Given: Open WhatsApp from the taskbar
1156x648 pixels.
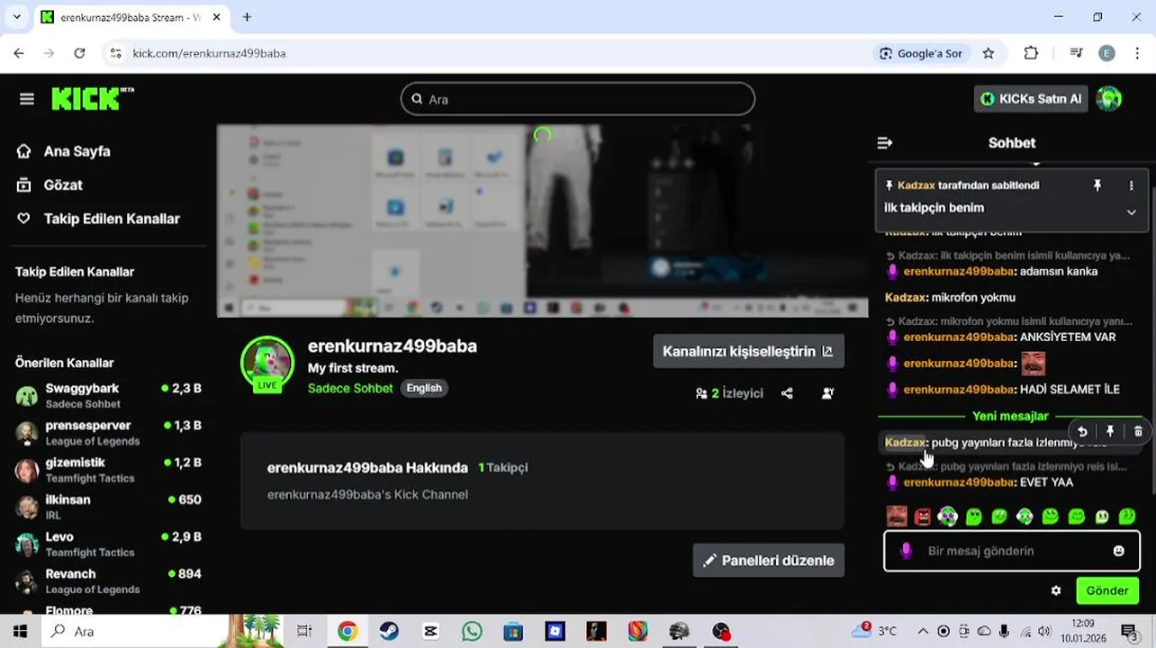Looking at the screenshot, I should (472, 631).
